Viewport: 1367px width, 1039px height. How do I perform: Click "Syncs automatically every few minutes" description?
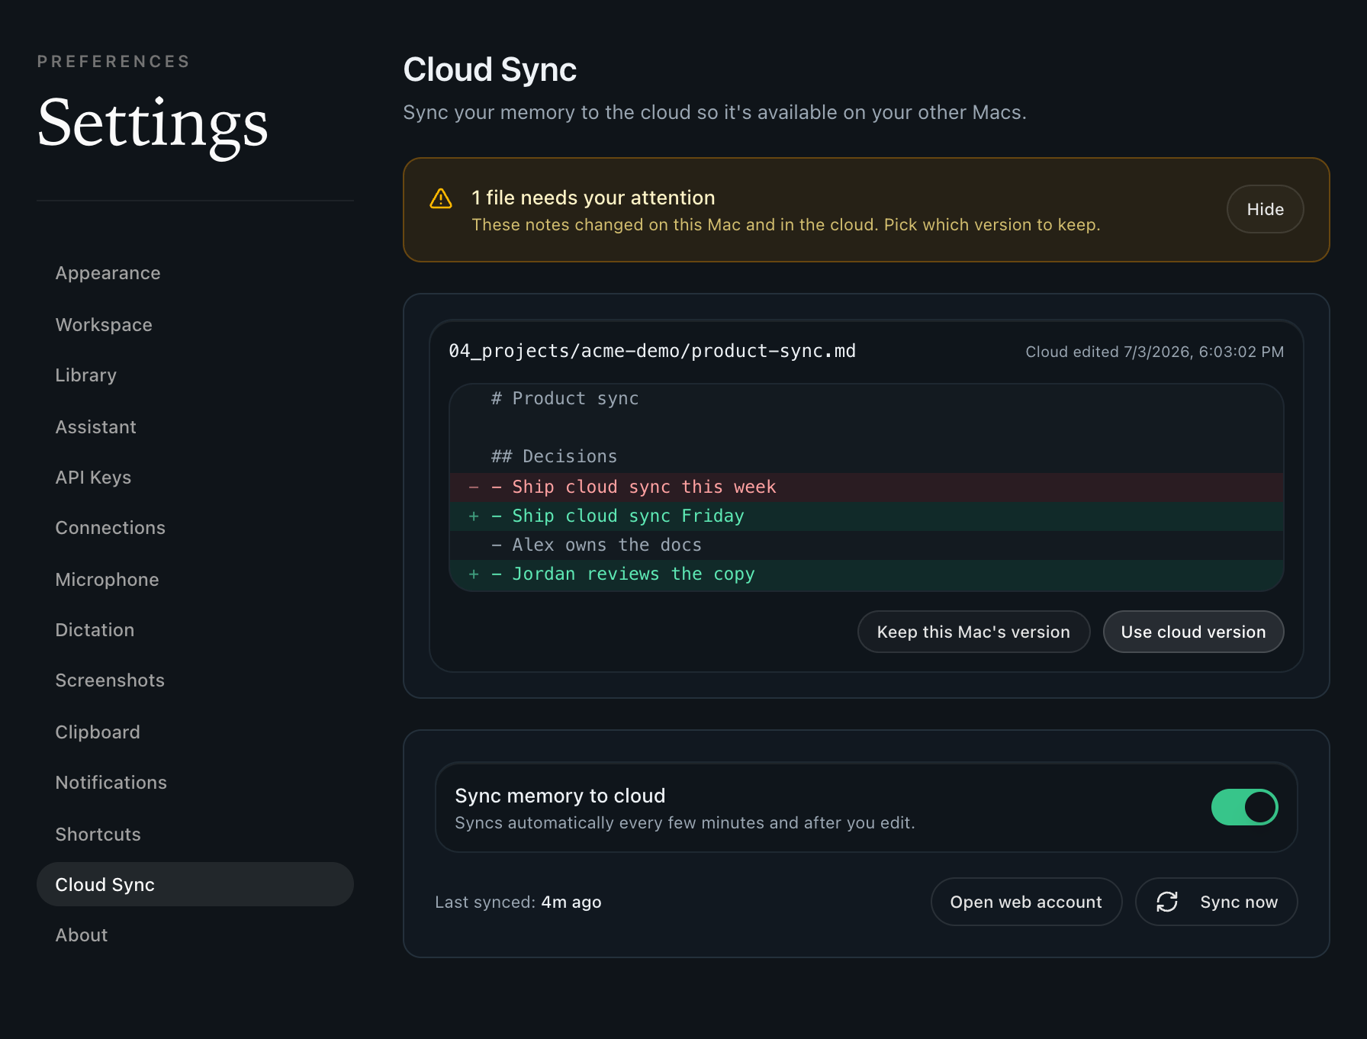(684, 823)
